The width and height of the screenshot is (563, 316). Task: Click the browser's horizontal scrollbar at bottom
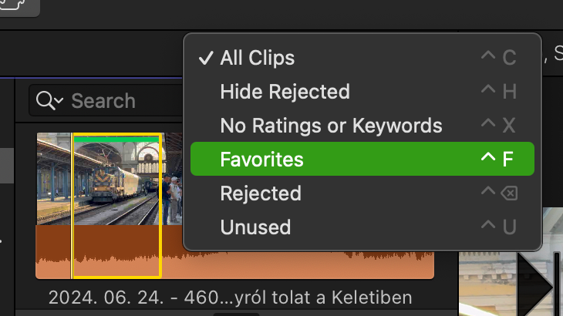click(x=236, y=314)
